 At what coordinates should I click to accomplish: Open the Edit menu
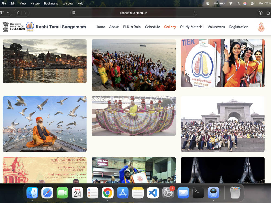point(13,4)
